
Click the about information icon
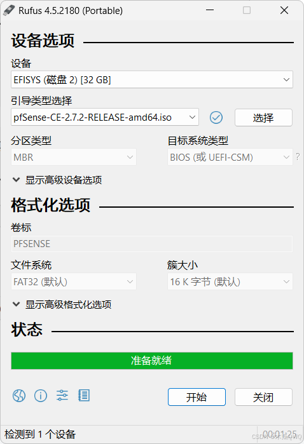pyautogui.click(x=41, y=396)
